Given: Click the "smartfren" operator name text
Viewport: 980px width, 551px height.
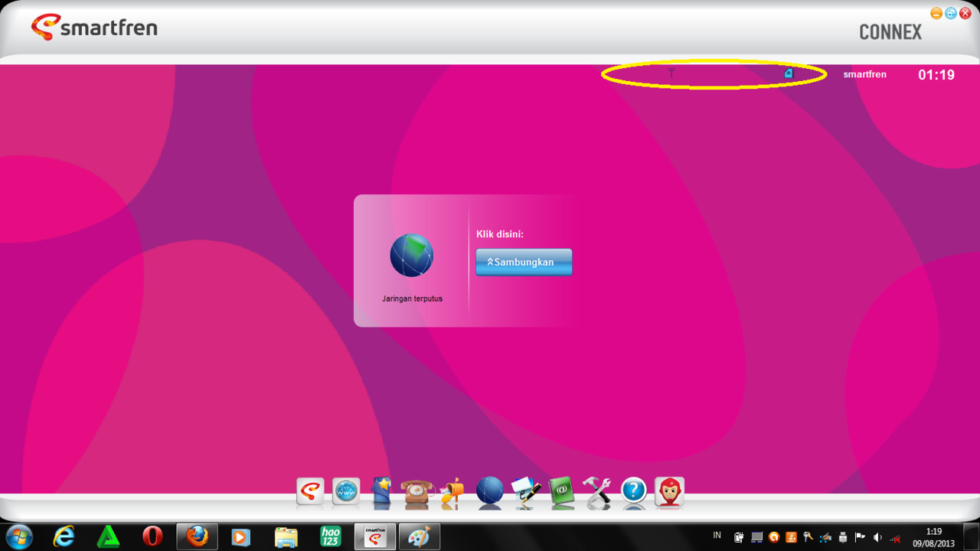Looking at the screenshot, I should (865, 74).
